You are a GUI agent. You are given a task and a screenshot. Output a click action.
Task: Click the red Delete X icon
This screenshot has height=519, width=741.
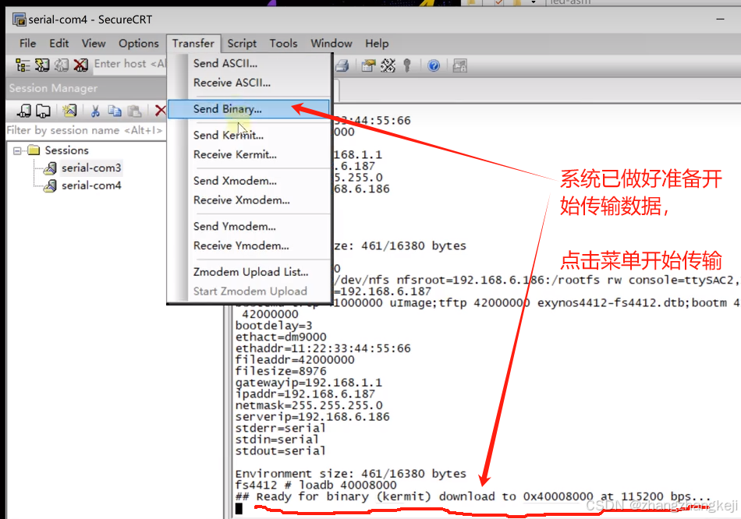(160, 111)
